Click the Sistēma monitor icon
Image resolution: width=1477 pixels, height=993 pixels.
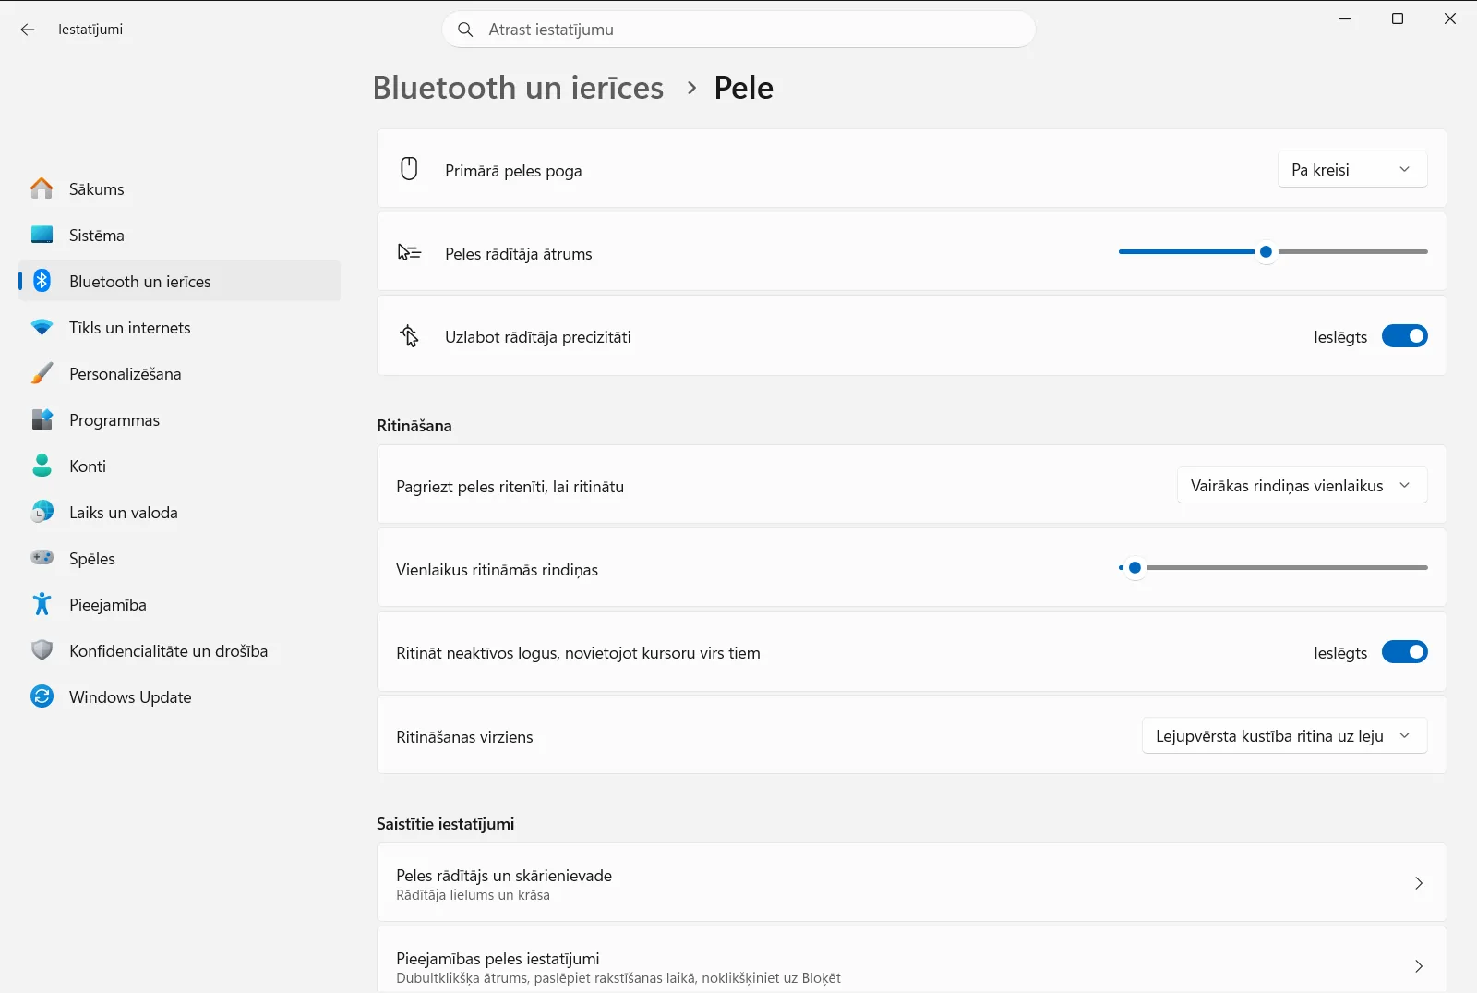pyautogui.click(x=42, y=235)
